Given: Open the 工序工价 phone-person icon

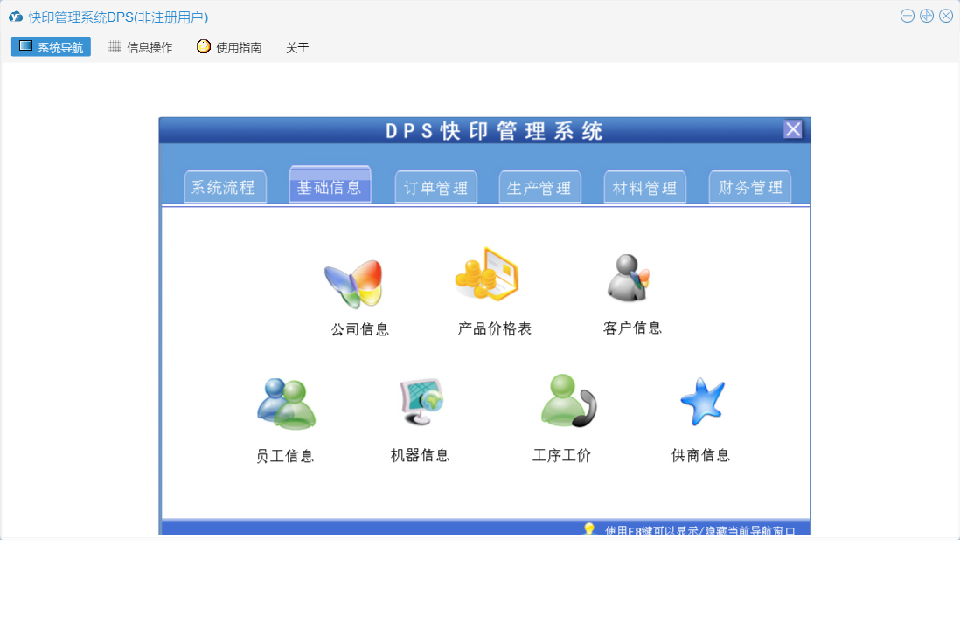Looking at the screenshot, I should coord(569,401).
